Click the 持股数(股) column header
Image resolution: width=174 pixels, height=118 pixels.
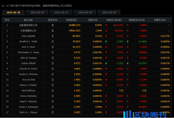71,20
